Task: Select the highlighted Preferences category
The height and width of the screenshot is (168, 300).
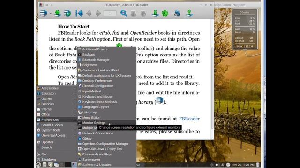Action: click(x=56, y=119)
